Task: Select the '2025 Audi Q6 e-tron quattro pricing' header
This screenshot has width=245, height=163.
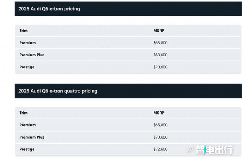Action: tap(58, 91)
